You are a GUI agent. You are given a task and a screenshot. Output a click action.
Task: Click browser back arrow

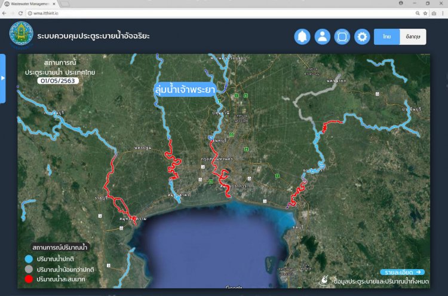[5, 13]
